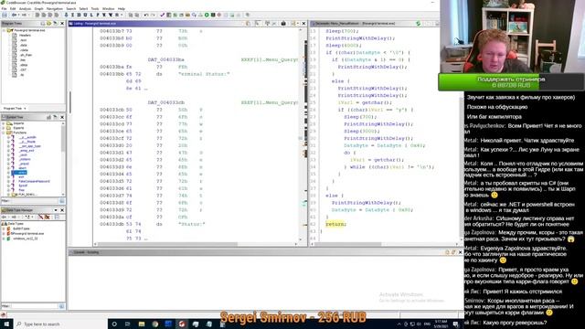Image resolution: width=585 pixels, height=329 pixels.
Task: Click the Save program toolbar icon
Action: (x=4, y=15)
